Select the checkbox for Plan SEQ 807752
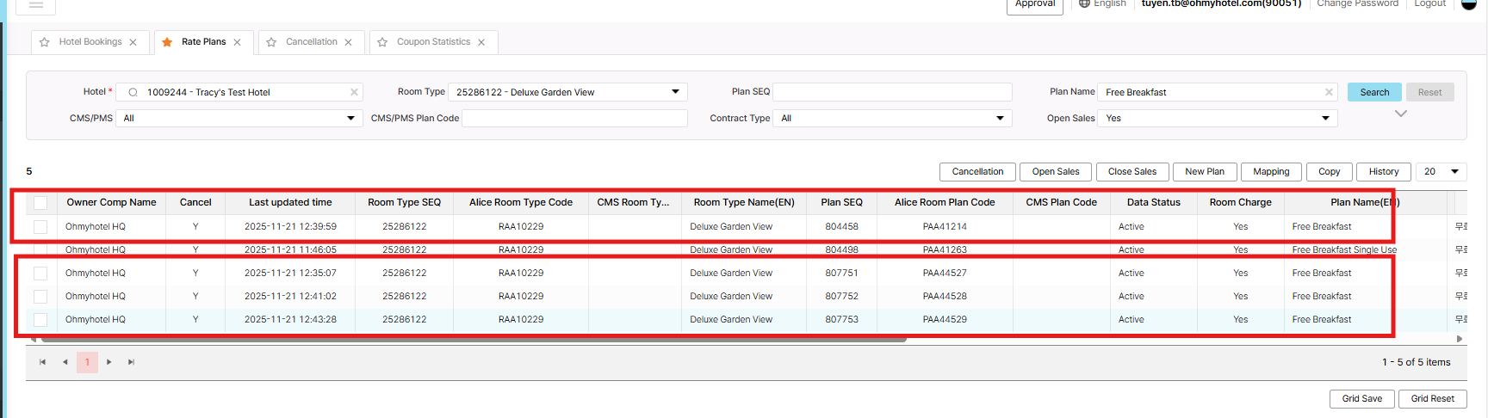The width and height of the screenshot is (1488, 418). [x=40, y=297]
